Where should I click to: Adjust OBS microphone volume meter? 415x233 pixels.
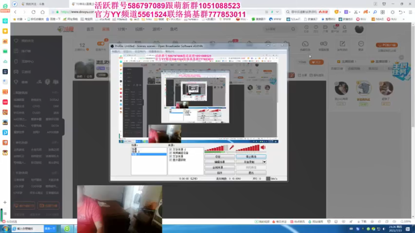[216, 148]
